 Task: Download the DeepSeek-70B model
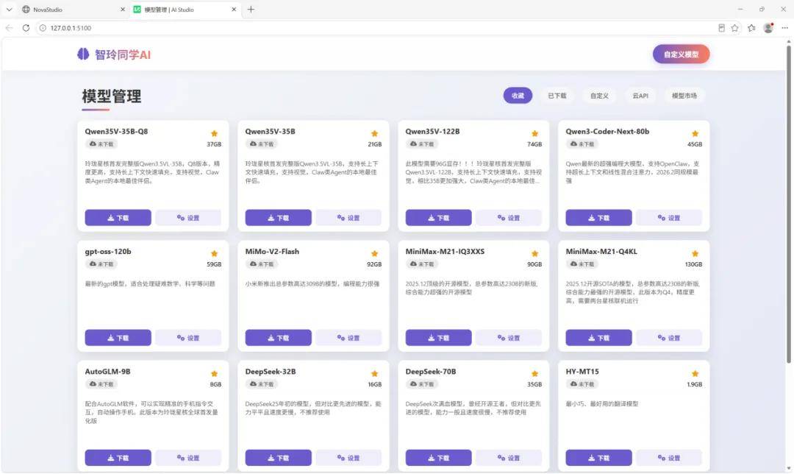point(438,458)
